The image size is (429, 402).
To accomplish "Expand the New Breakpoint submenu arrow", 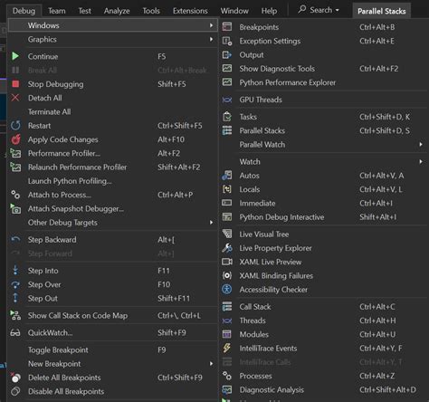I will pyautogui.click(x=211, y=364).
